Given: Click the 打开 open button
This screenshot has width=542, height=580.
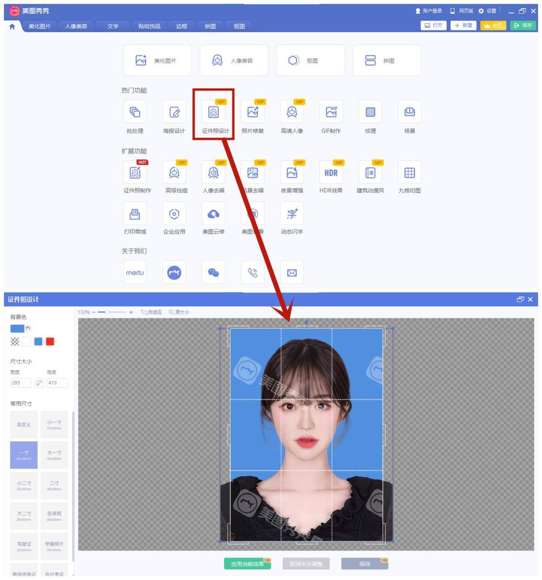Looking at the screenshot, I should [433, 25].
